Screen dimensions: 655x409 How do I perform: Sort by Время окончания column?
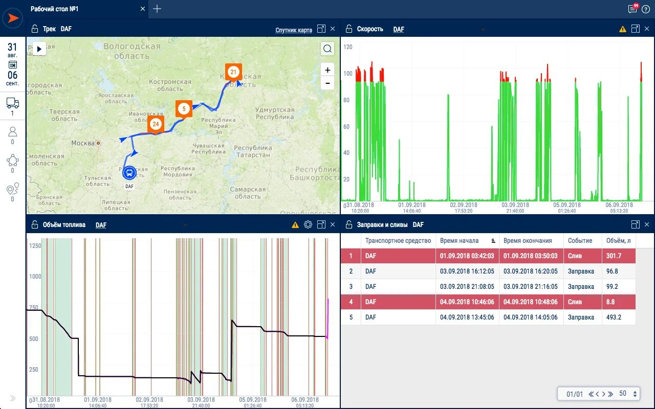tap(528, 240)
